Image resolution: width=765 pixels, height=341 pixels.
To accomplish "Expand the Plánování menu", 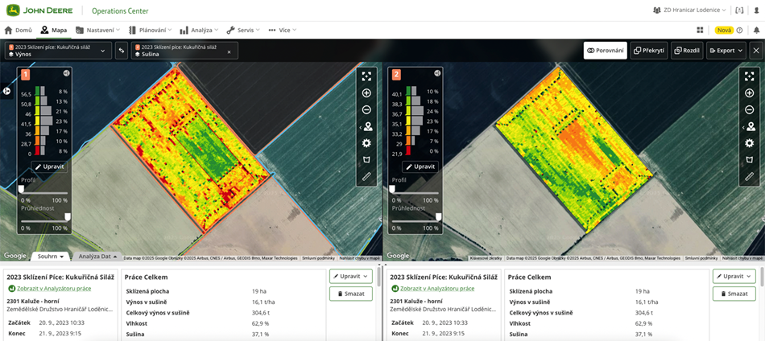I will (x=151, y=31).
